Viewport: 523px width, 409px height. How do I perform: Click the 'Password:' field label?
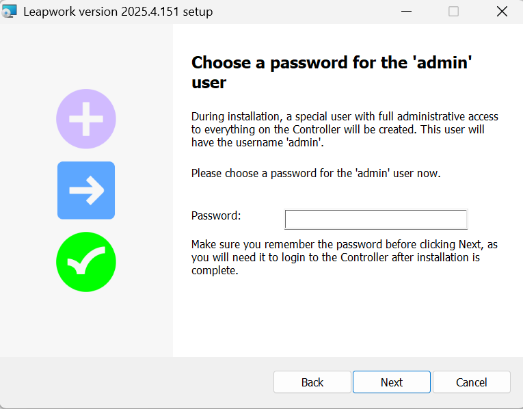(216, 215)
